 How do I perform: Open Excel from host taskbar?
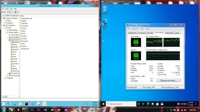click(52, 110)
